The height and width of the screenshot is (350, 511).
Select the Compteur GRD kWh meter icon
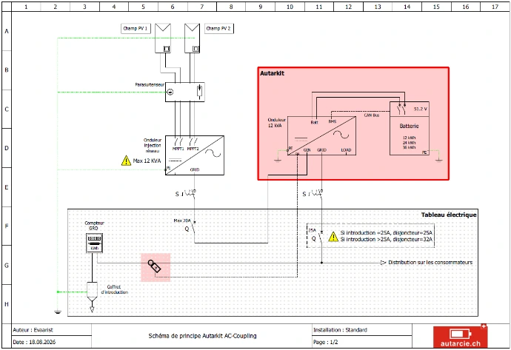click(x=94, y=243)
